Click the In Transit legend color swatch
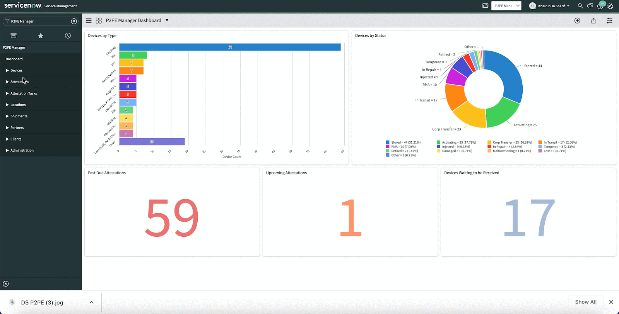The width and height of the screenshot is (619, 314). point(540,143)
